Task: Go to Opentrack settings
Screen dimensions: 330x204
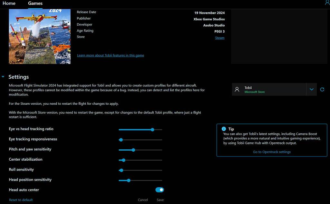Action: tap(272, 152)
